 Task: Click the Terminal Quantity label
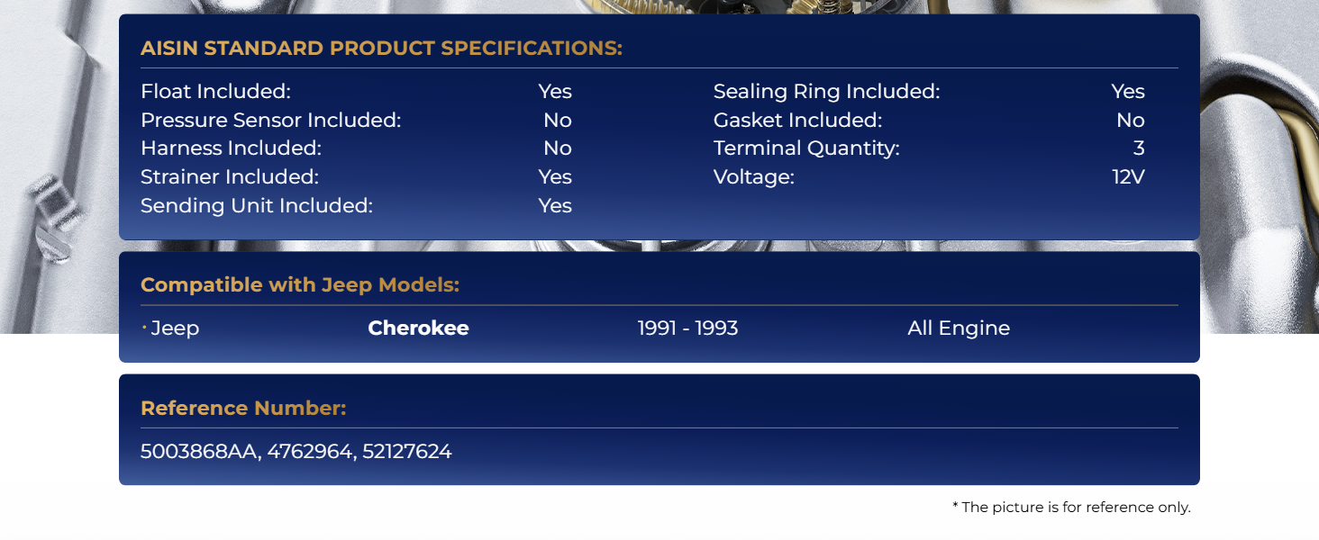click(x=806, y=148)
